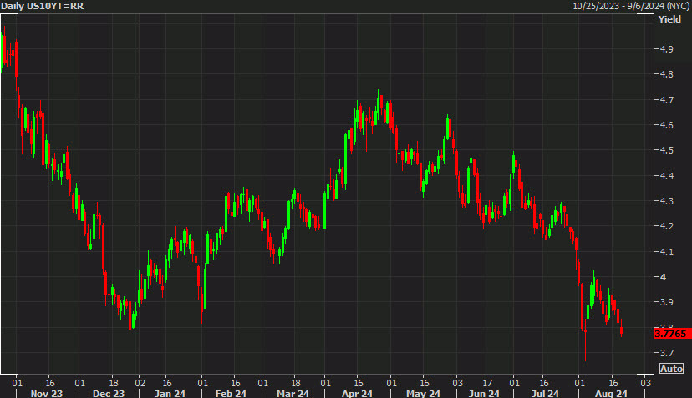The width and height of the screenshot is (692, 398).
Task: Click the Nov 23 month label
Action: tap(46, 393)
